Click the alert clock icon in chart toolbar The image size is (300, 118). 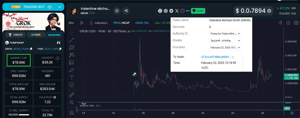[x=280, y=23]
